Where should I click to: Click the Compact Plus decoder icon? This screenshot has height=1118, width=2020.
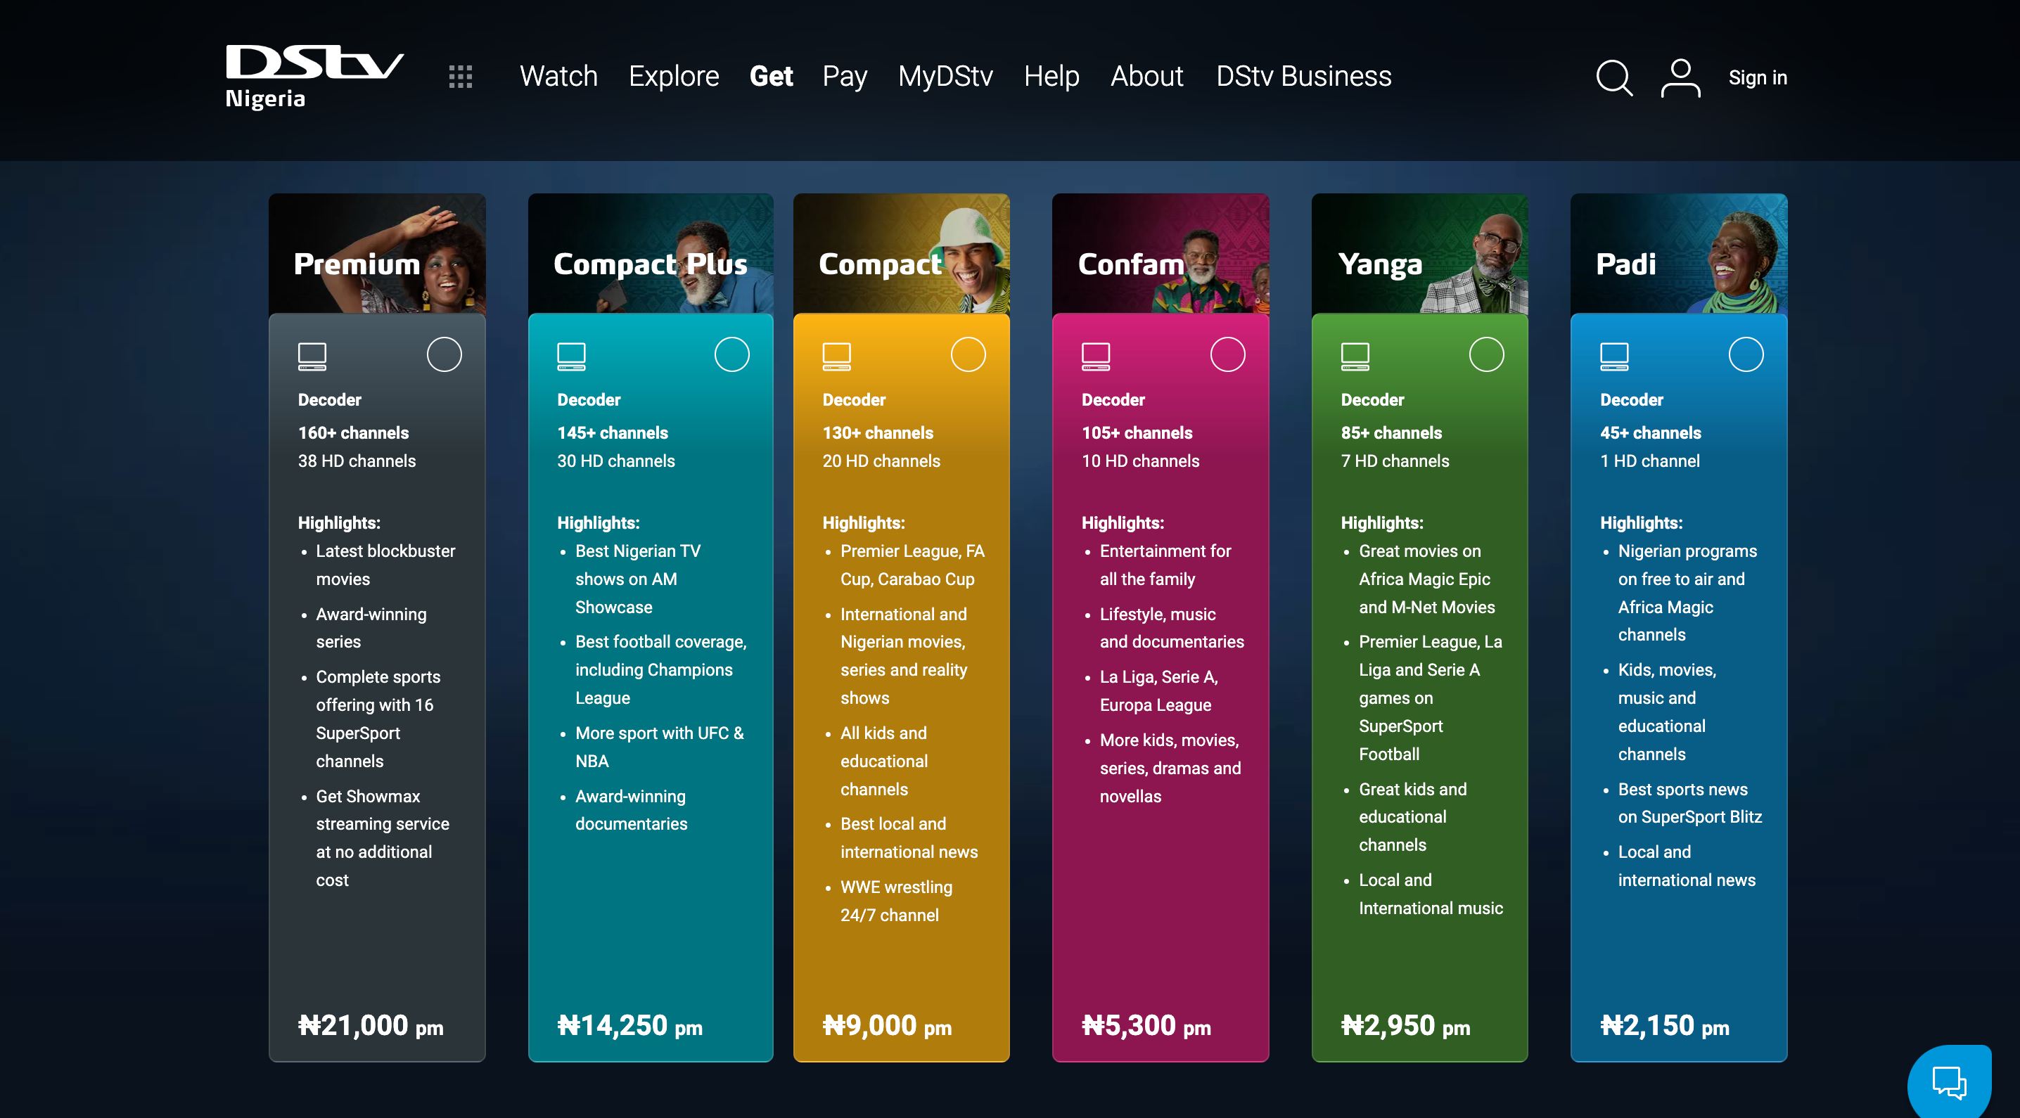click(571, 356)
